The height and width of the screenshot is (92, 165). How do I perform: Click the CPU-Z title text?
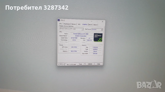coord(62,20)
